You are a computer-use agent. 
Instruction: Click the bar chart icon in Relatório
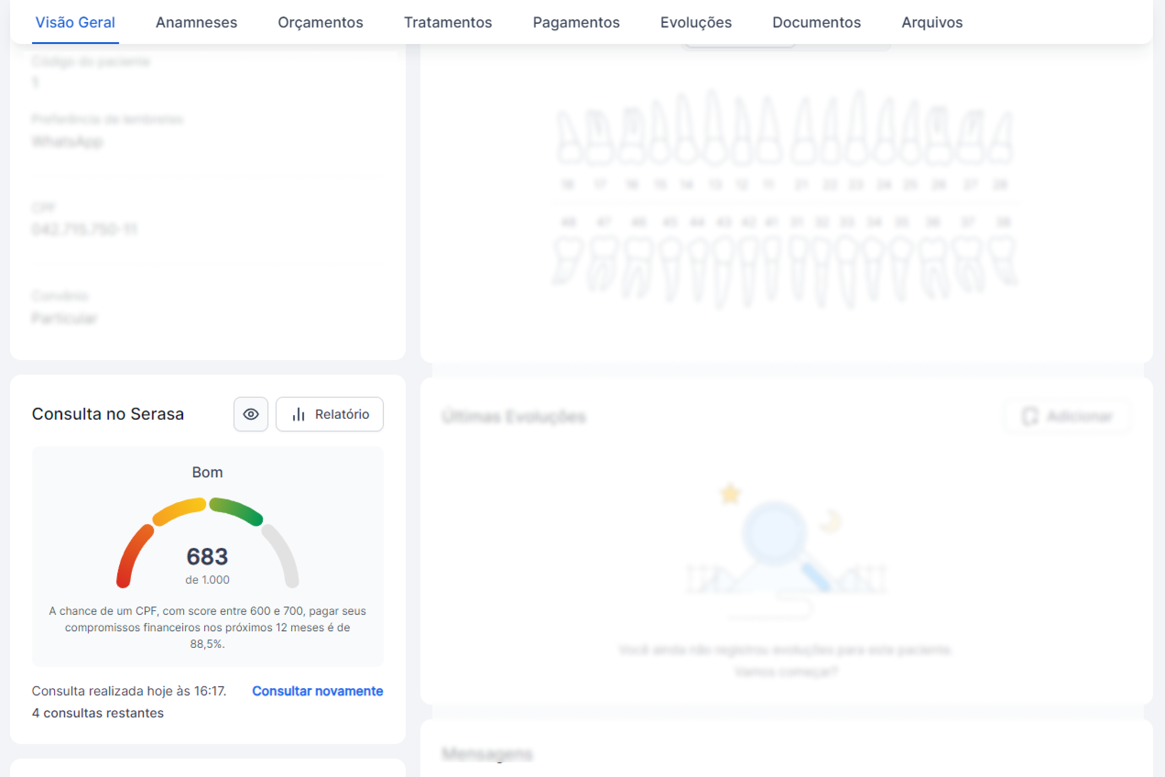tap(298, 414)
